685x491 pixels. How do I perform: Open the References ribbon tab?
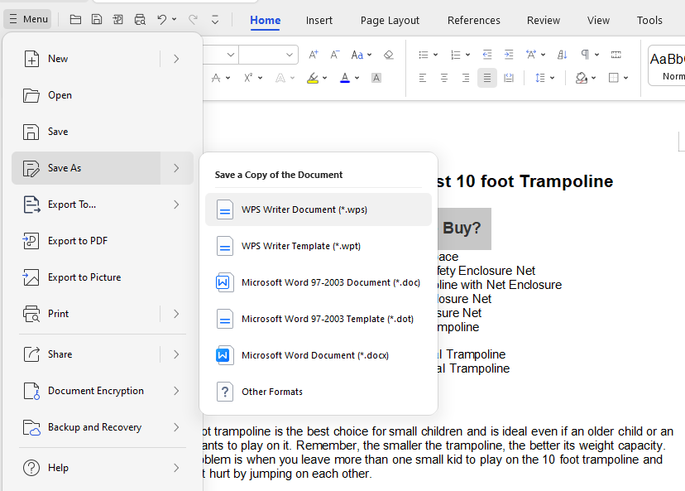[x=473, y=20]
